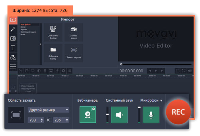Click the width field showing 733
Image resolution: width=200 pixels, height=136 pixels.
pos(34,120)
